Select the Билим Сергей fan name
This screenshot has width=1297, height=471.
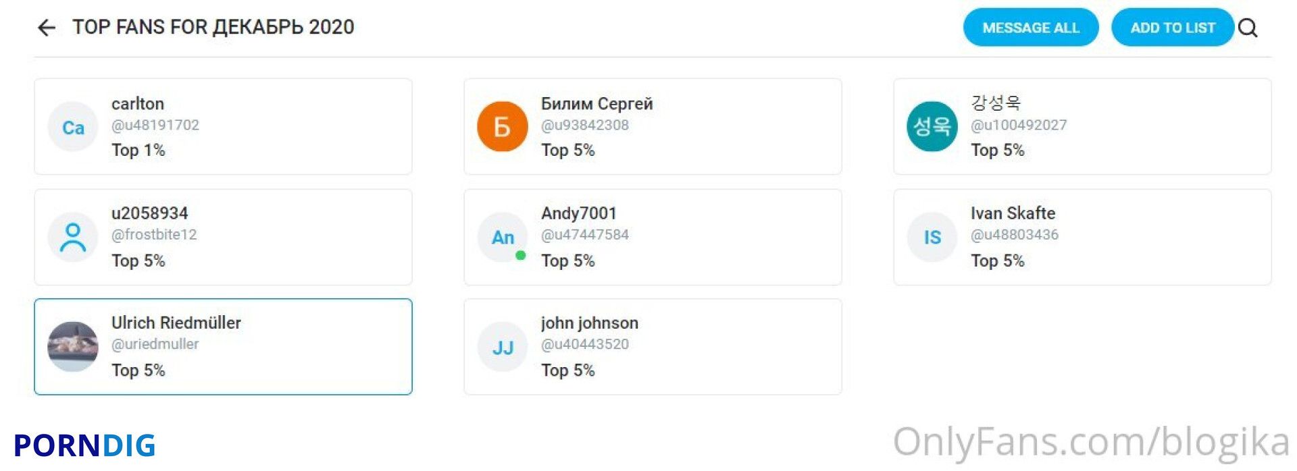[597, 104]
